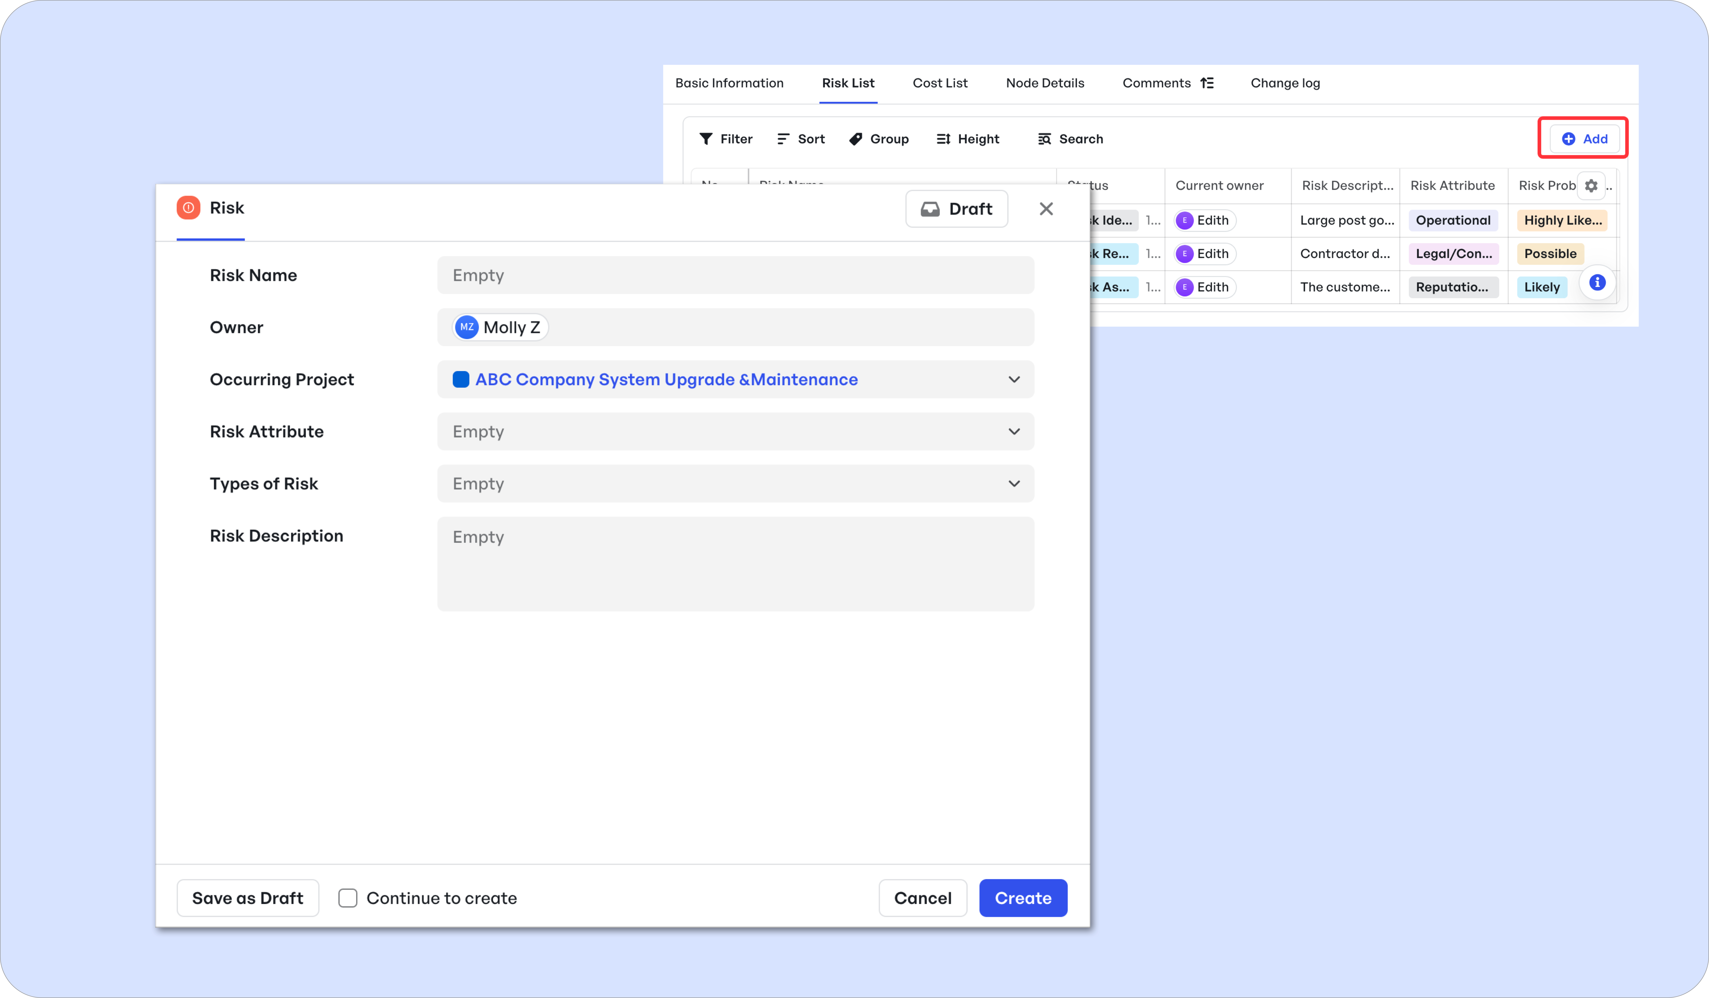Open the table column settings gear
The height and width of the screenshot is (998, 1709).
1591,186
